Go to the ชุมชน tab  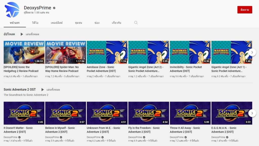(78, 23)
